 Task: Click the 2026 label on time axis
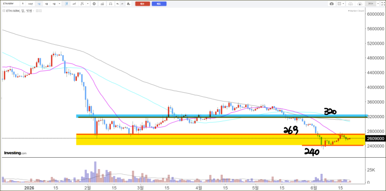point(29,187)
